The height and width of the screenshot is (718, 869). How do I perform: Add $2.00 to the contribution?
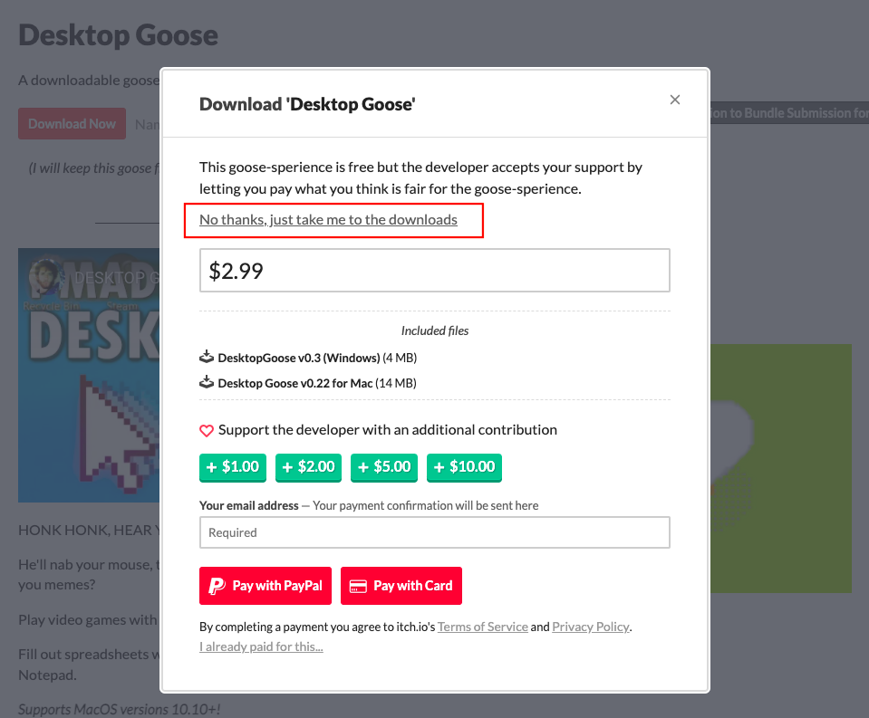click(309, 467)
